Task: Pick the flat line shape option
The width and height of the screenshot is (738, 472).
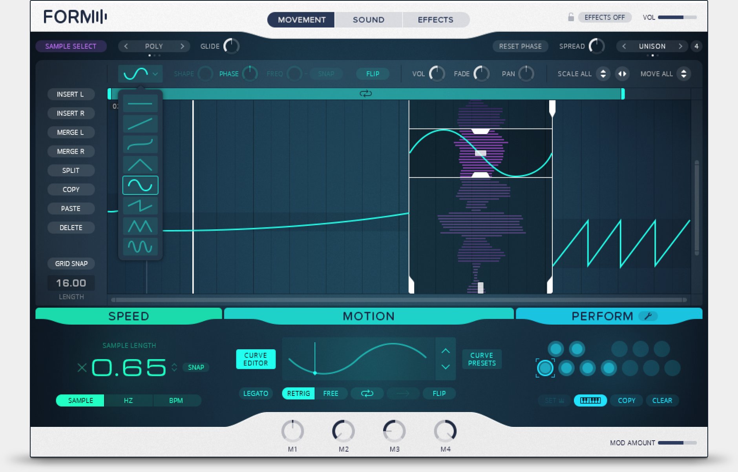Action: point(140,103)
